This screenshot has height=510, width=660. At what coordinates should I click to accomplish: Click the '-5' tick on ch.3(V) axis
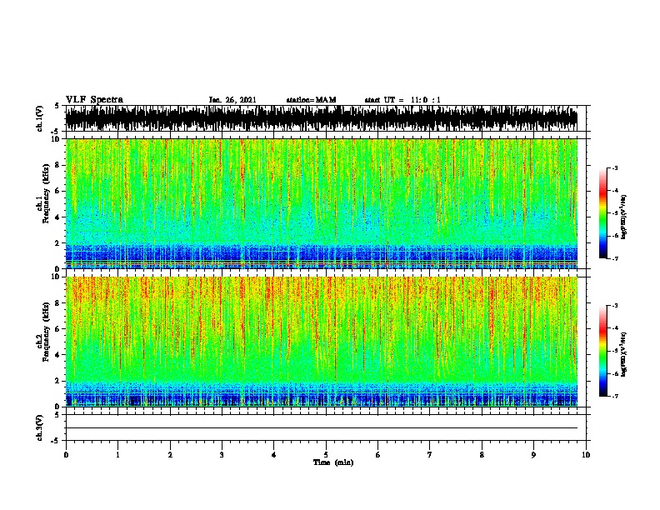click(57, 441)
